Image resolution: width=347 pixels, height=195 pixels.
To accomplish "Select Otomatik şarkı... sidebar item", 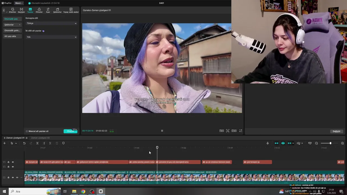I will tap(12, 31).
